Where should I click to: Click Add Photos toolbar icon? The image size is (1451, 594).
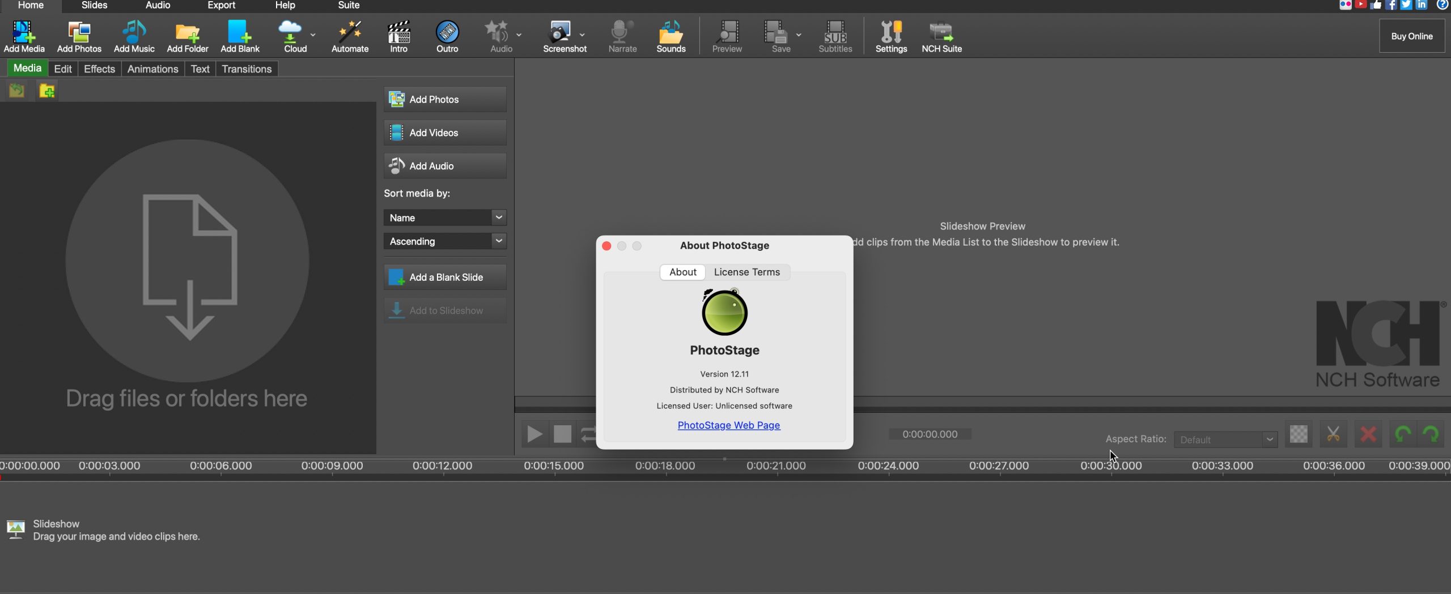point(79,36)
